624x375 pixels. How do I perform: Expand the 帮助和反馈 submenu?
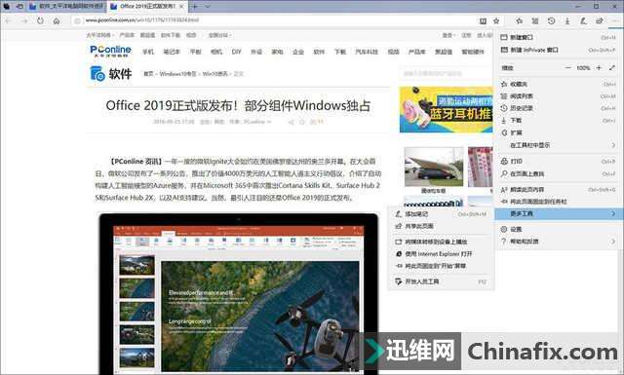tap(557, 242)
